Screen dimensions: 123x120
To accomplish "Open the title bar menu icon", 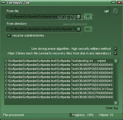I will coord(3,3).
